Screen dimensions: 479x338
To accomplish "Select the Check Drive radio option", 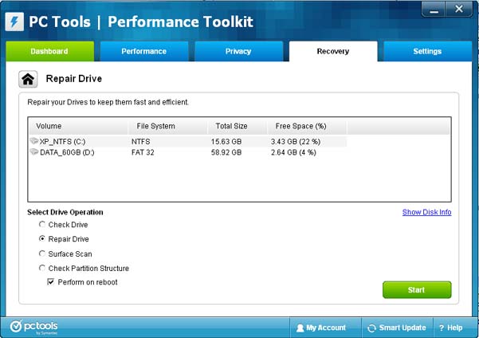I will tap(42, 225).
